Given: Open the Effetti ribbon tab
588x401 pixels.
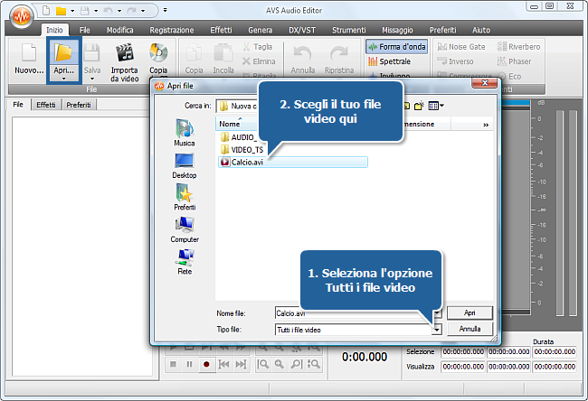Looking at the screenshot, I should click(x=219, y=30).
